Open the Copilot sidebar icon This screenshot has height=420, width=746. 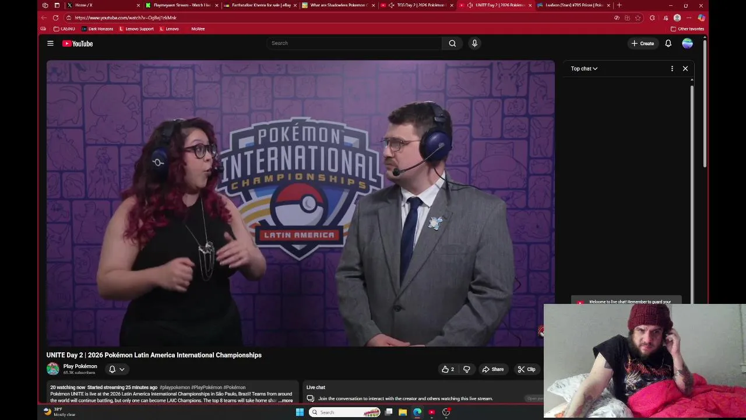(x=701, y=17)
